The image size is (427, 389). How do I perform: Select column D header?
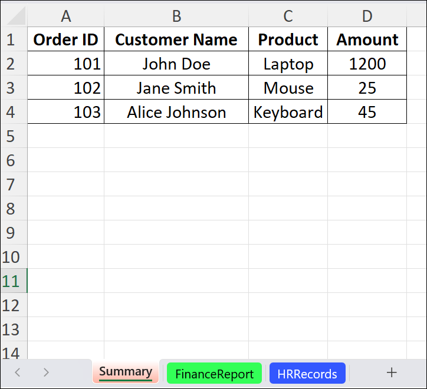(367, 17)
